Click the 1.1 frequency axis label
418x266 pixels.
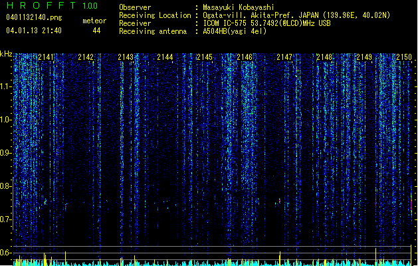(6, 87)
